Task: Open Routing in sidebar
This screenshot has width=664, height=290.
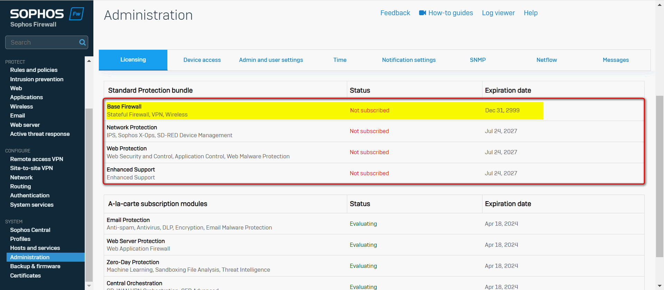Action: 20,186
